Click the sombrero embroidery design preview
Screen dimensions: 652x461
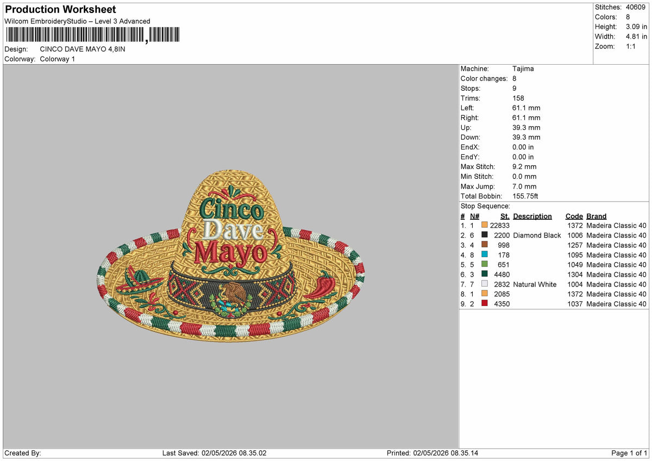click(231, 255)
